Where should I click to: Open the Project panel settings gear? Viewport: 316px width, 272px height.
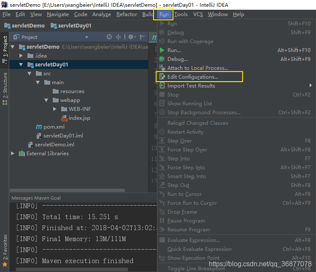pos(132,37)
